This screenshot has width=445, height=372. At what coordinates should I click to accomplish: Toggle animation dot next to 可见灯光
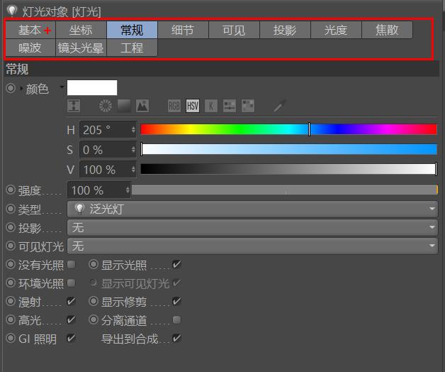click(11, 246)
